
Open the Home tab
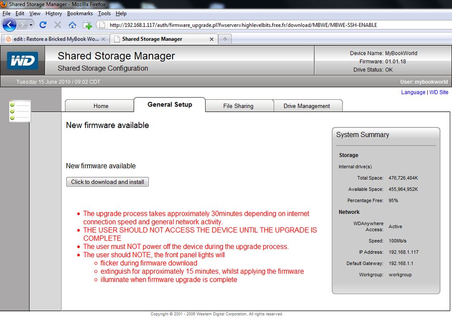(101, 106)
